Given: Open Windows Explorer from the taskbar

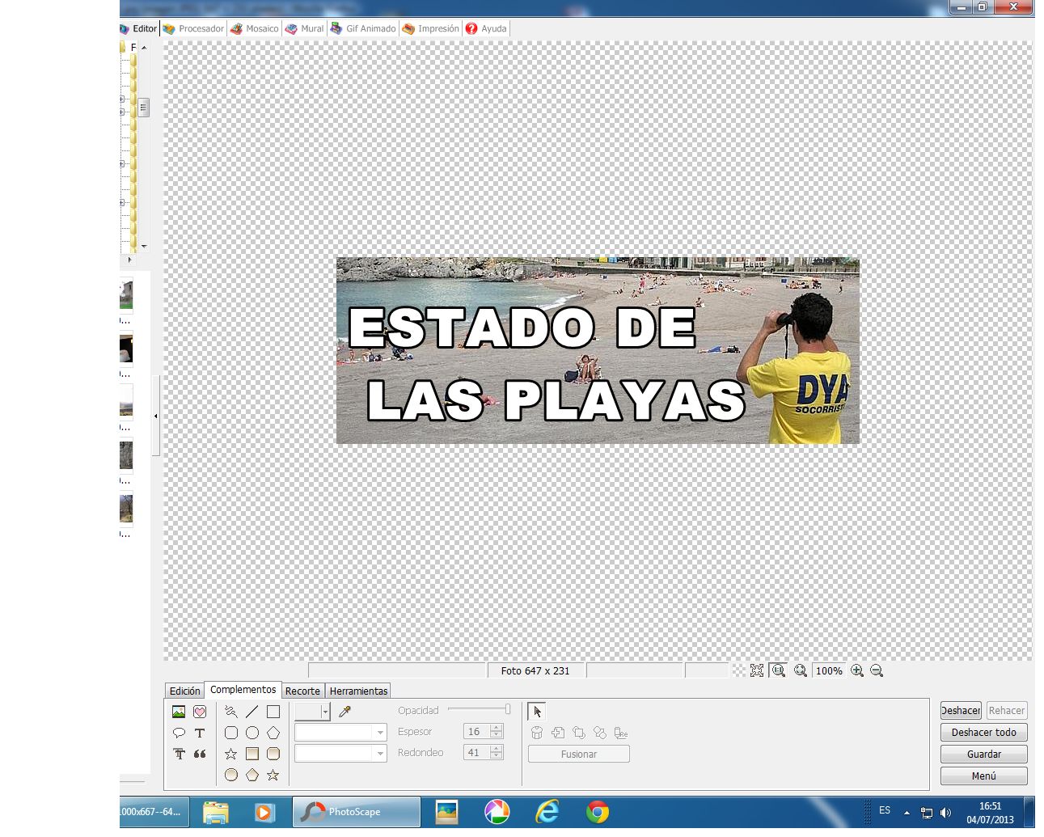Looking at the screenshot, I should coord(216,812).
